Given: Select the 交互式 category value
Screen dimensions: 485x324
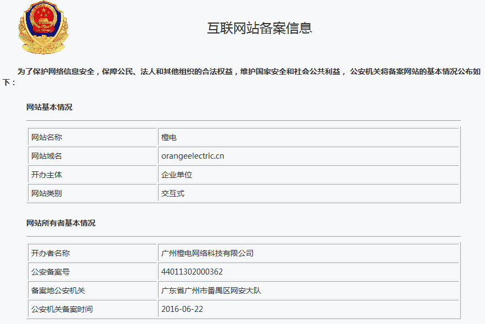Looking at the screenshot, I should 173,193.
